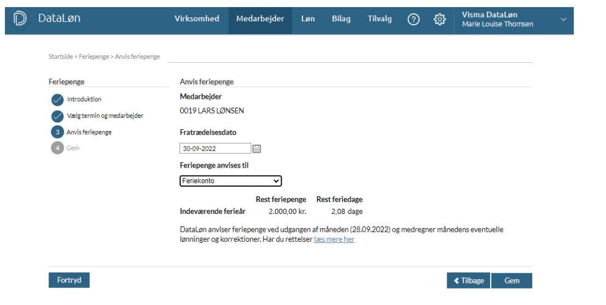Open the help question mark icon
Image resolution: width=606 pixels, height=305 pixels.
(414, 20)
